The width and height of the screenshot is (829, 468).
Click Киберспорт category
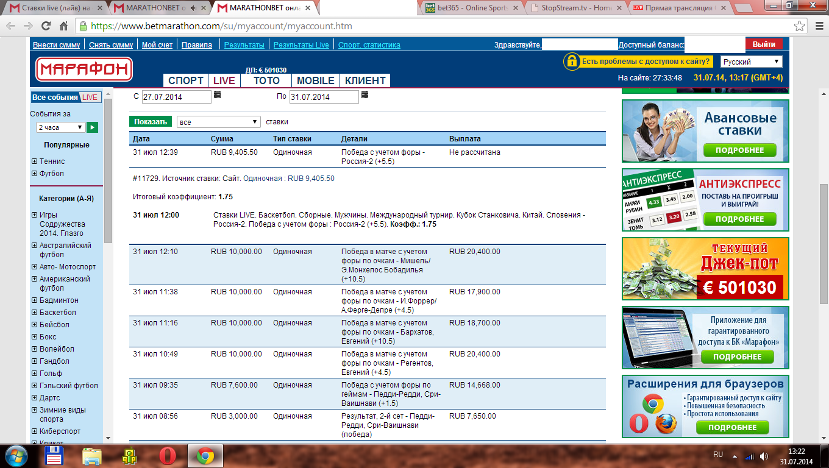60,431
